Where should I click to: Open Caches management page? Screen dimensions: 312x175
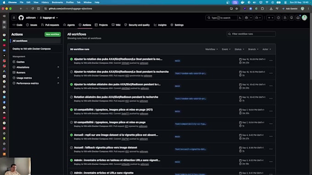[21, 62]
